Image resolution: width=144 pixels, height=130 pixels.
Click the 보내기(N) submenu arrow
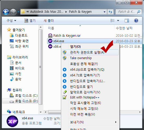(116, 122)
